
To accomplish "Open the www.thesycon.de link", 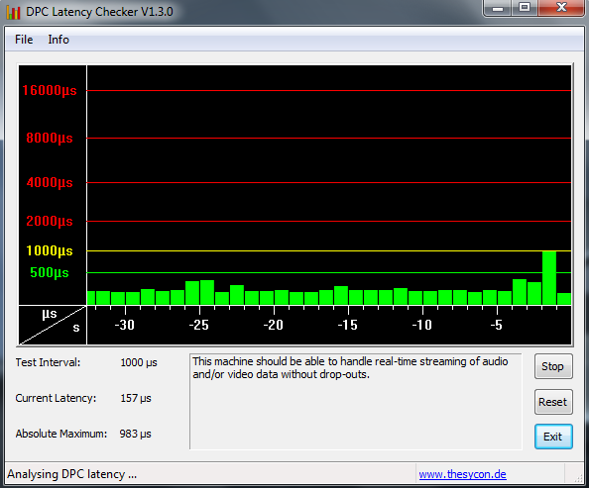I will point(462,474).
